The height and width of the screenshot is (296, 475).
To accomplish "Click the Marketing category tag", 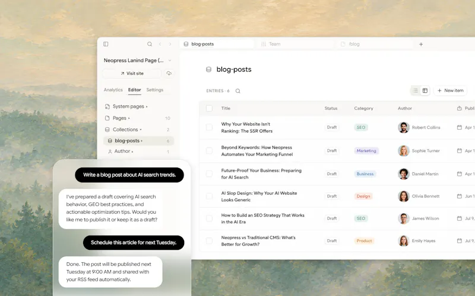I will [366, 151].
